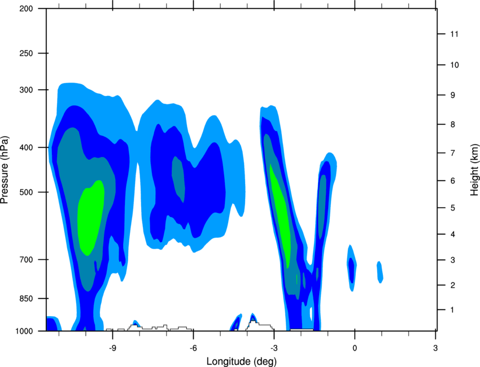The image size is (480, 367).
Task: Select the 200 pressure tick label
Action: coord(26,8)
